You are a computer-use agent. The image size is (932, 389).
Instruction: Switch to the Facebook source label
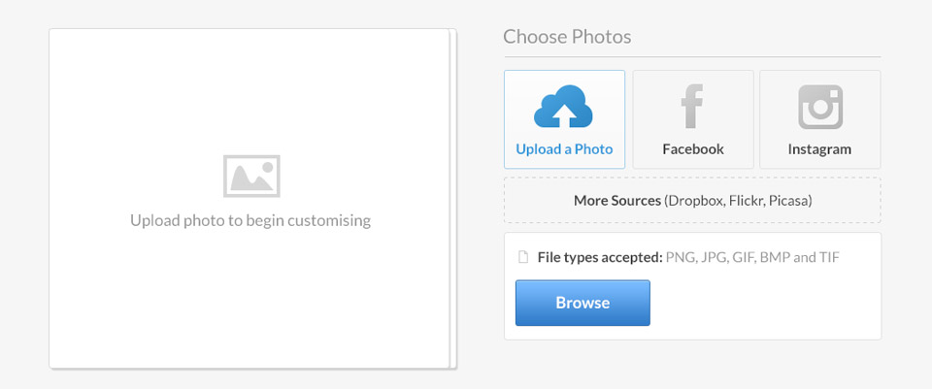693,149
